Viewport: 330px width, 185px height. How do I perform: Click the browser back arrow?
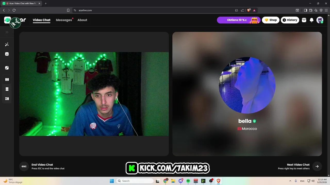tap(4, 10)
